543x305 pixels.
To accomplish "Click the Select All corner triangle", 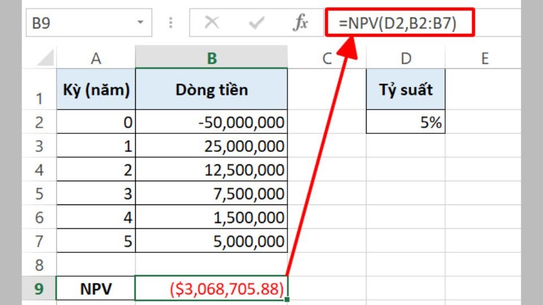I will (46, 58).
